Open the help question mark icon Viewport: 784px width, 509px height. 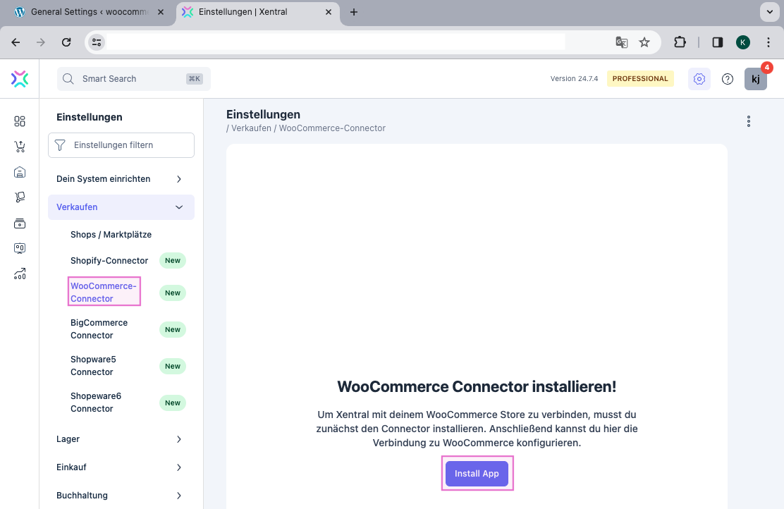coord(728,79)
